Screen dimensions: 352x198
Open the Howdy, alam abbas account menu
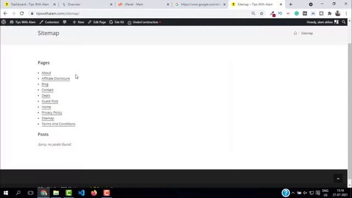coord(322,22)
